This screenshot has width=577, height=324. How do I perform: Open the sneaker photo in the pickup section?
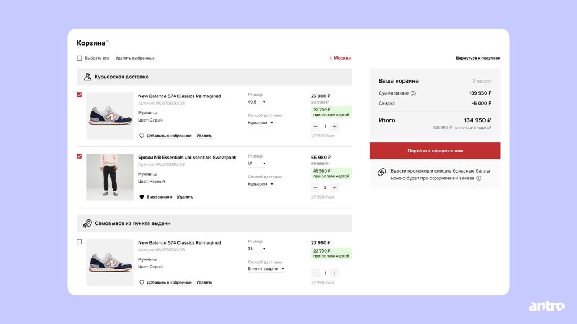tap(110, 262)
